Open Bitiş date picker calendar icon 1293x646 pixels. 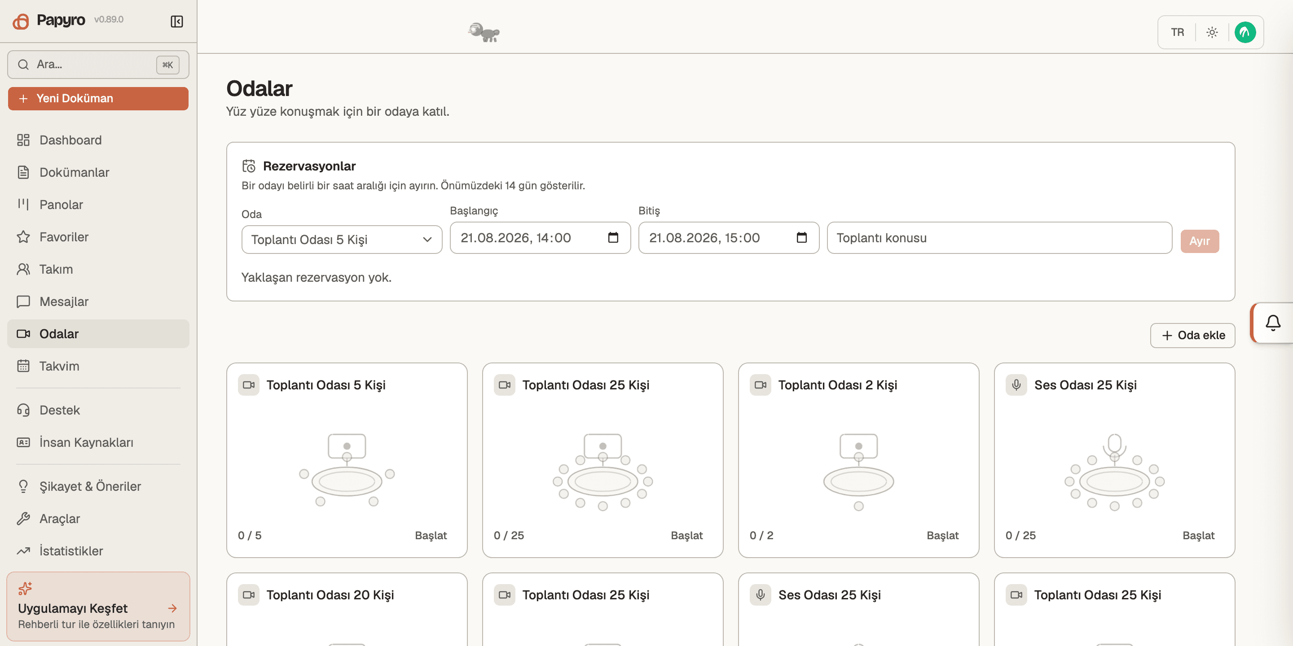(x=801, y=237)
